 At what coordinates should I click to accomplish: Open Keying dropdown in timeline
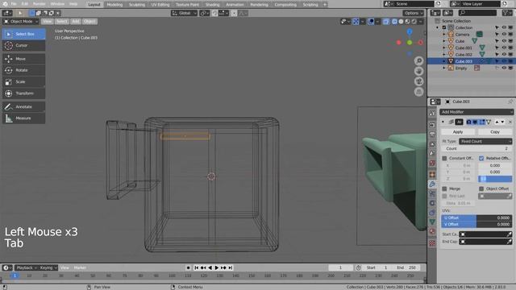pyautogui.click(x=48, y=267)
